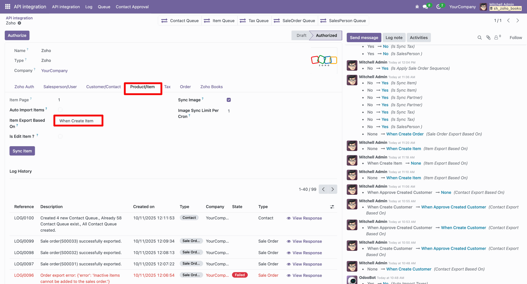The width and height of the screenshot is (527, 284).
Task: Open the activities clock icon
Action: (439, 7)
